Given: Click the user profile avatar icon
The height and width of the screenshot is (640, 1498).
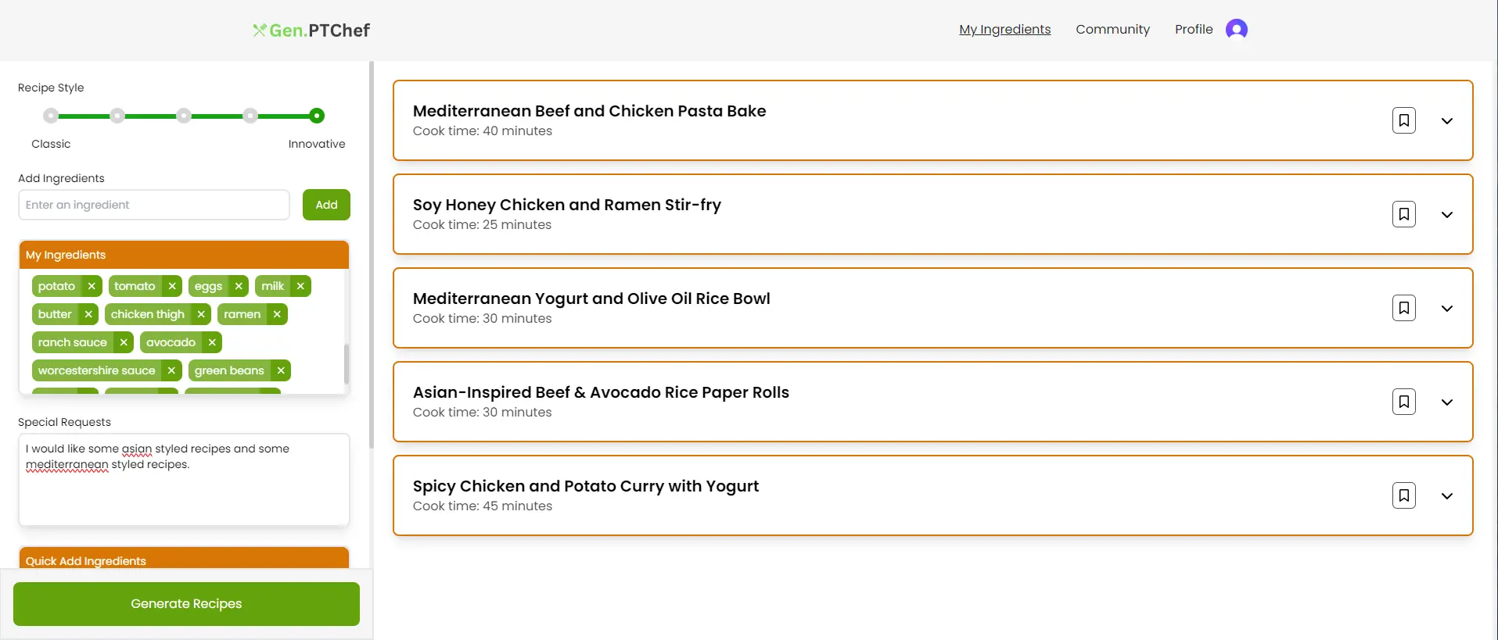Looking at the screenshot, I should click(1236, 29).
